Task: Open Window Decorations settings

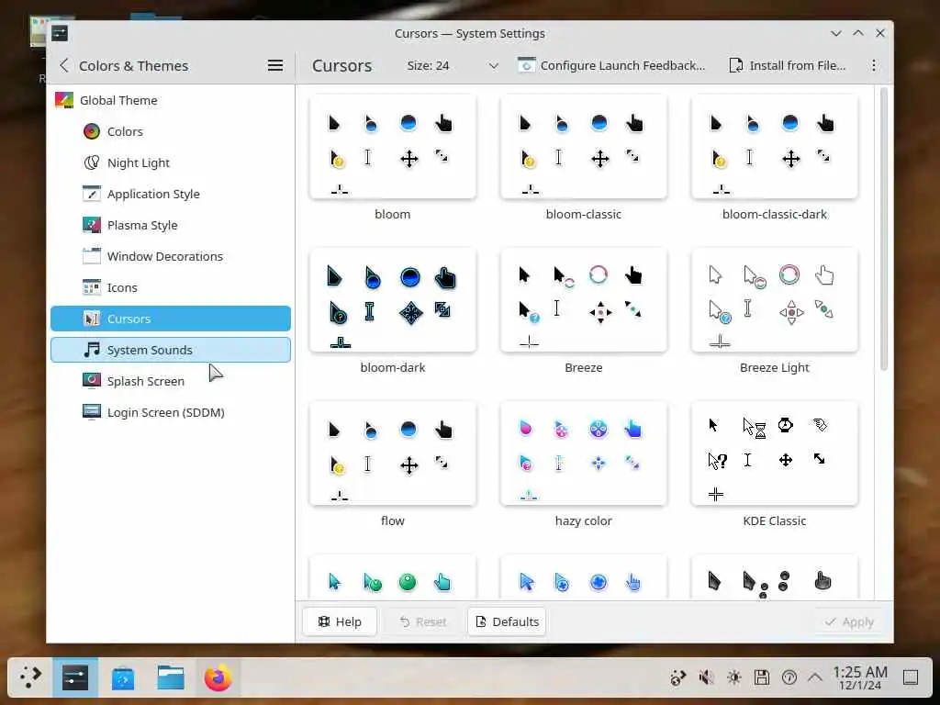Action: (x=170, y=256)
